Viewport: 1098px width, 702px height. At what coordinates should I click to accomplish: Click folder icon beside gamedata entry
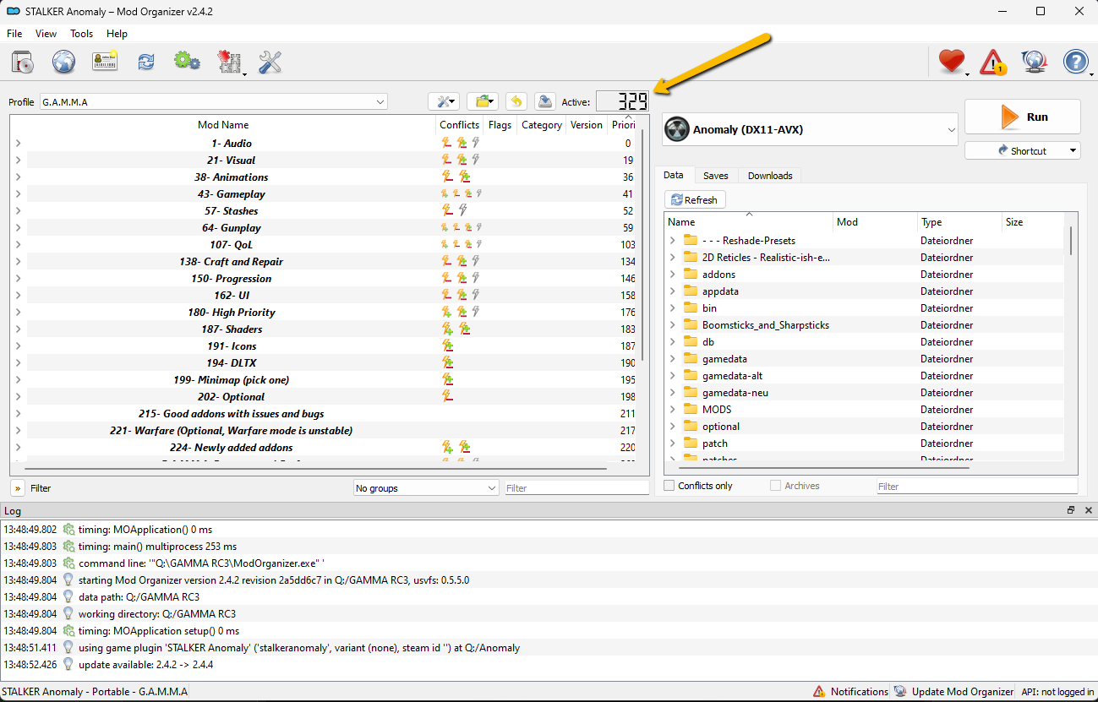click(690, 359)
